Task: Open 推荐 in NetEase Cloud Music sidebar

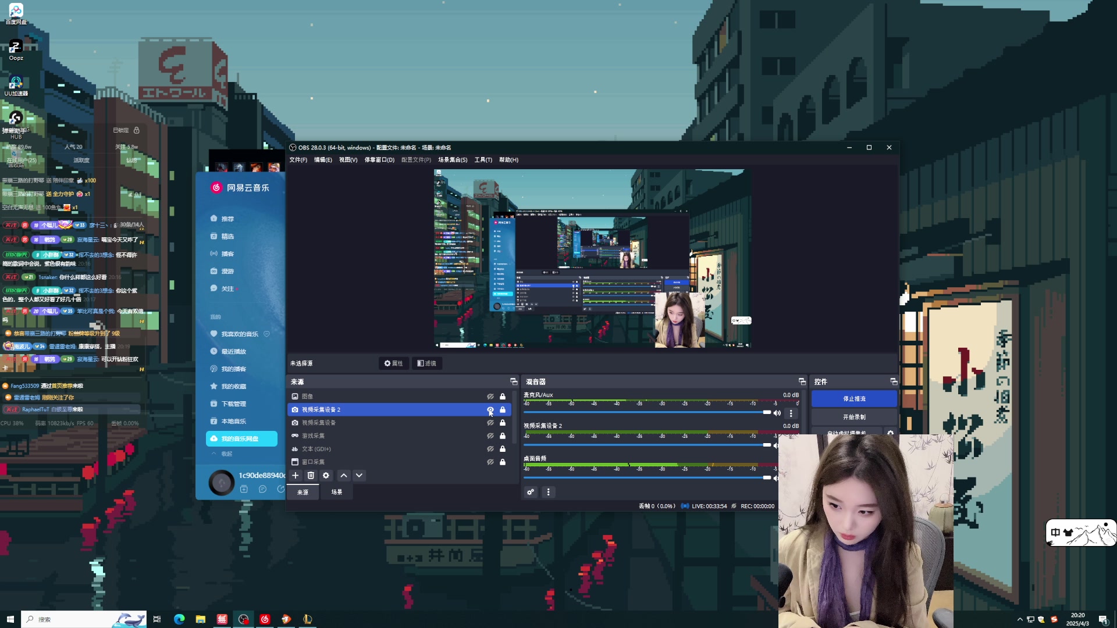Action: coord(227,219)
